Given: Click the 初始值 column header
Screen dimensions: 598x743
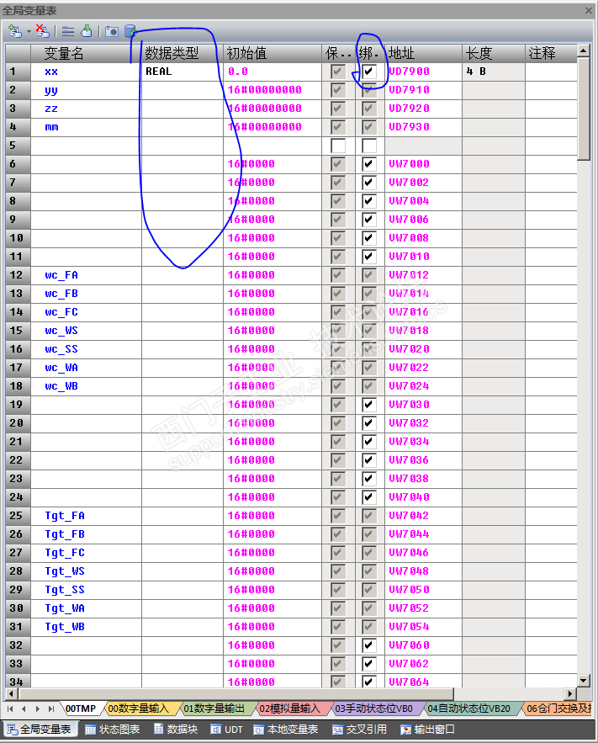Looking at the screenshot, I should (x=273, y=54).
